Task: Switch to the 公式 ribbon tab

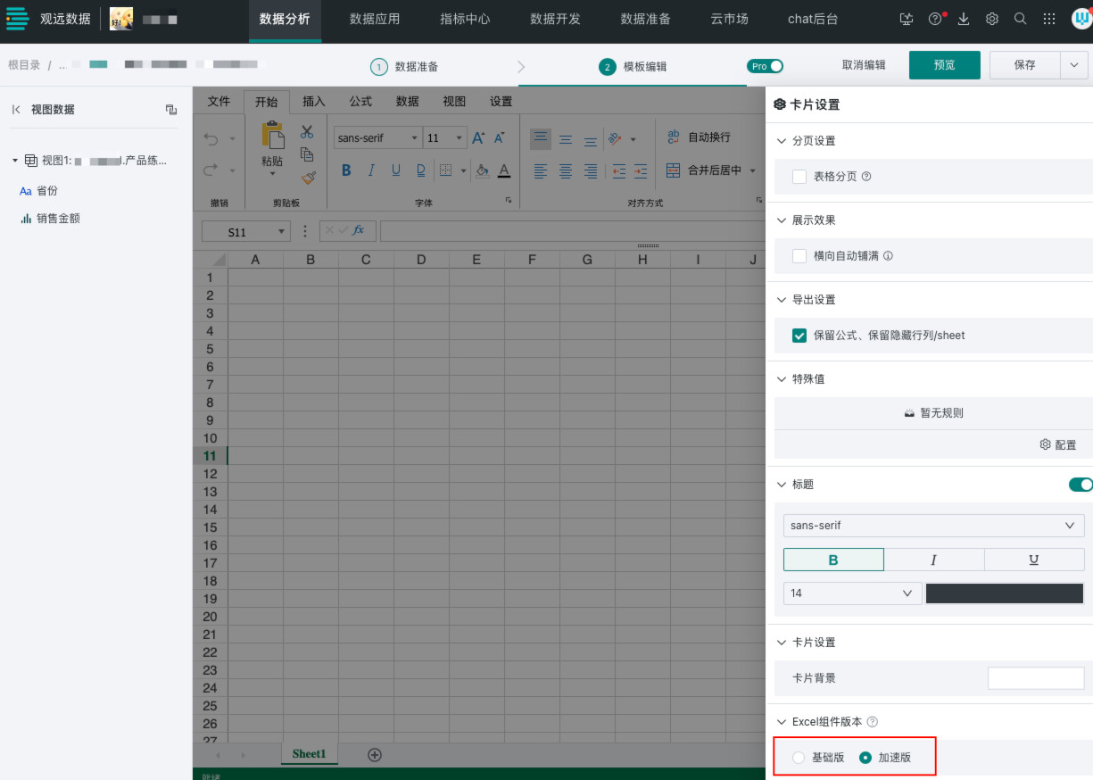Action: [360, 102]
